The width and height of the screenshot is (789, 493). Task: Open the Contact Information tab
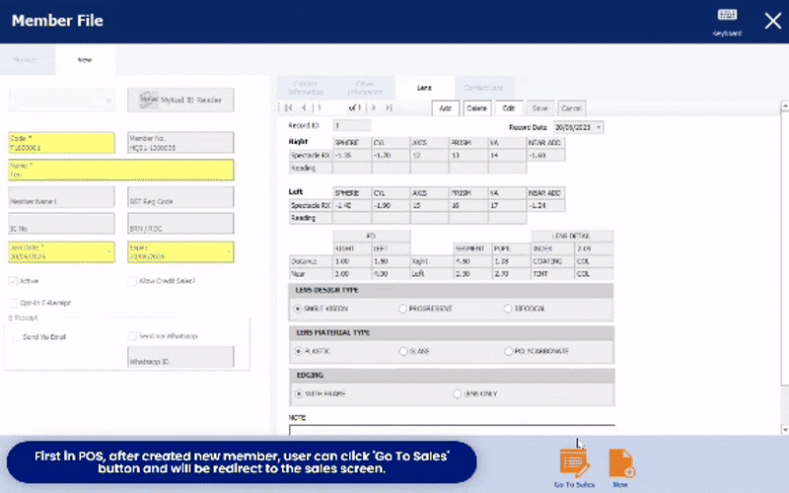pos(305,88)
